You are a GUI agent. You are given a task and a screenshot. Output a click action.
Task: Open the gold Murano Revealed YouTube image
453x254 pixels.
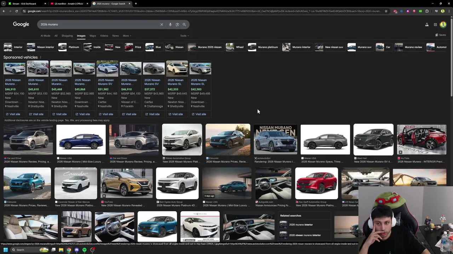(x=126, y=183)
